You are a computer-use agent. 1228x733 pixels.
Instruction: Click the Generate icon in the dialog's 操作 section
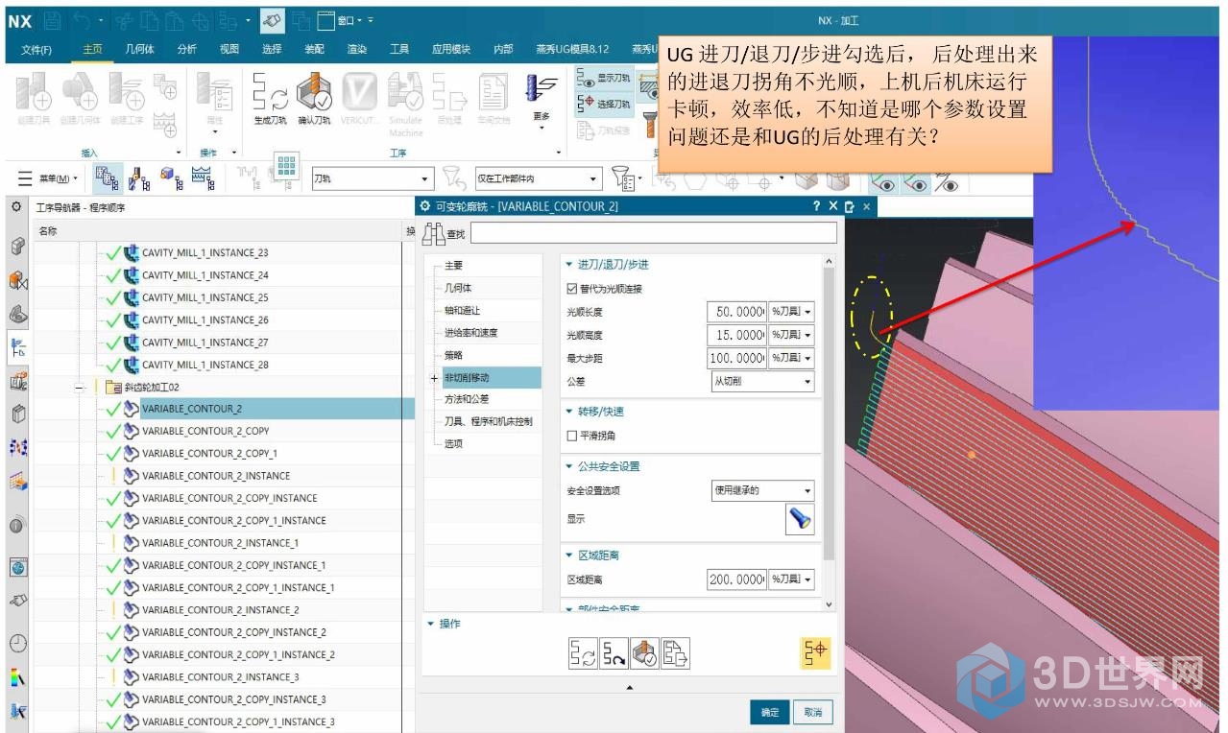click(581, 655)
